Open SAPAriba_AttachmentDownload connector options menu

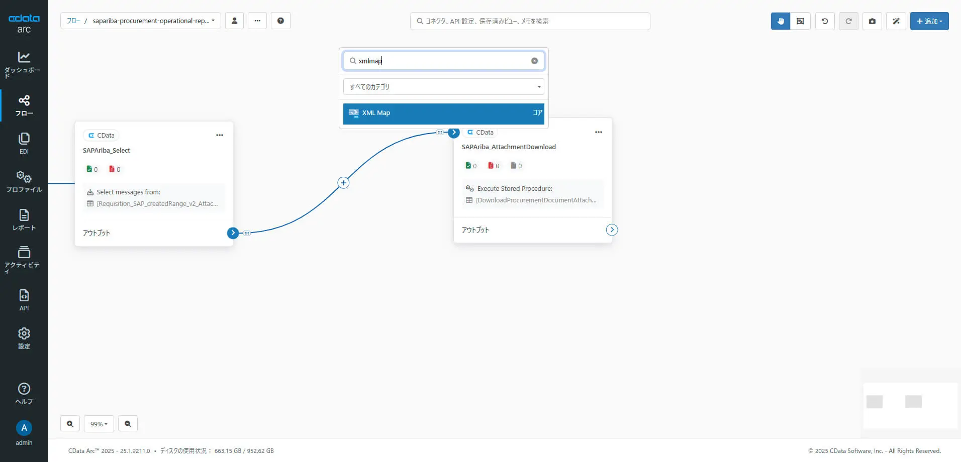coord(599,132)
